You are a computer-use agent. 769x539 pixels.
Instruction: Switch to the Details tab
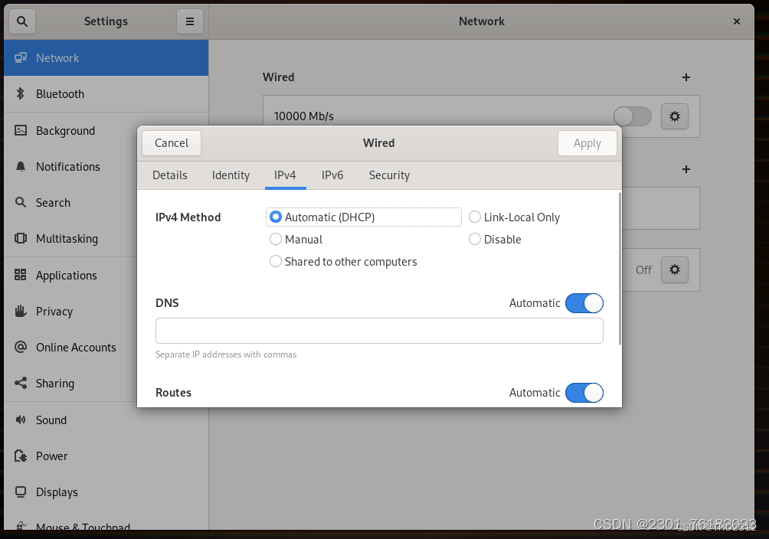[170, 175]
